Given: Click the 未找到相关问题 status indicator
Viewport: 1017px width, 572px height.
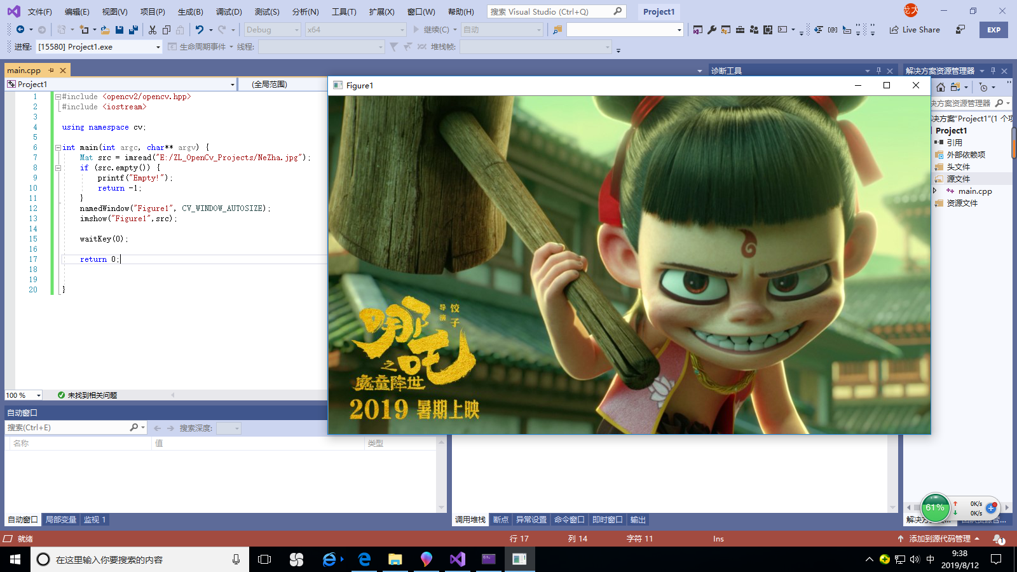Looking at the screenshot, I should click(x=87, y=395).
